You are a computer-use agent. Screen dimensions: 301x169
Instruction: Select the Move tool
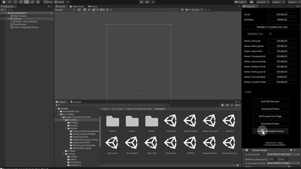9,2
